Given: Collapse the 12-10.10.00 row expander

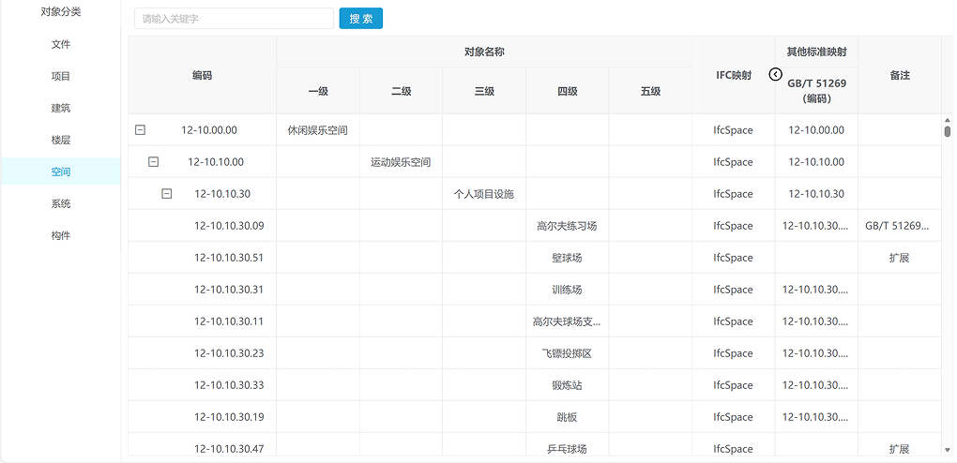Looking at the screenshot, I should pyautogui.click(x=154, y=162).
